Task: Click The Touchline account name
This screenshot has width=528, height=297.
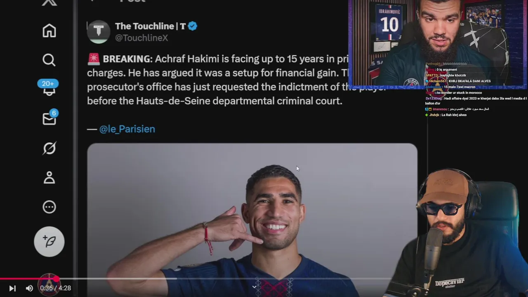Action: point(151,26)
